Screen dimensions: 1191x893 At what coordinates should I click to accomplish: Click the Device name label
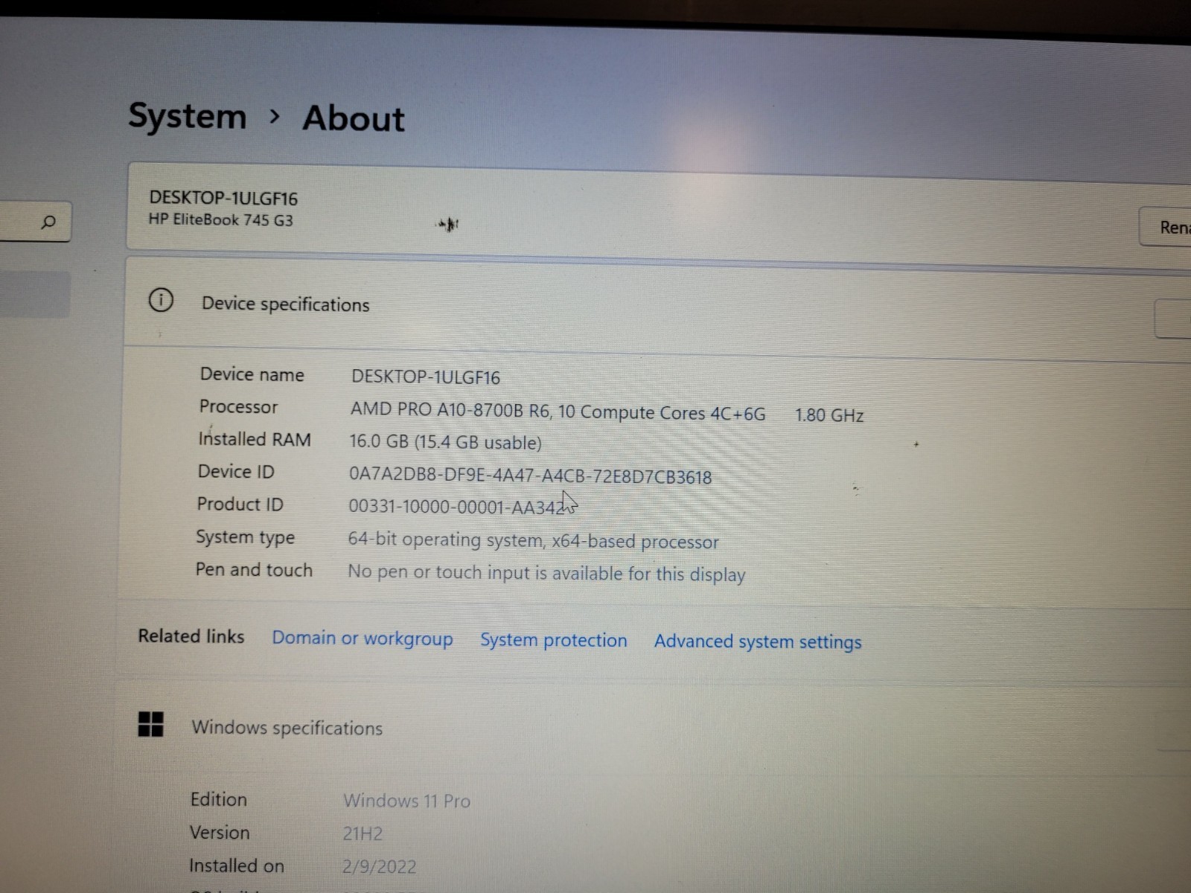(x=252, y=374)
